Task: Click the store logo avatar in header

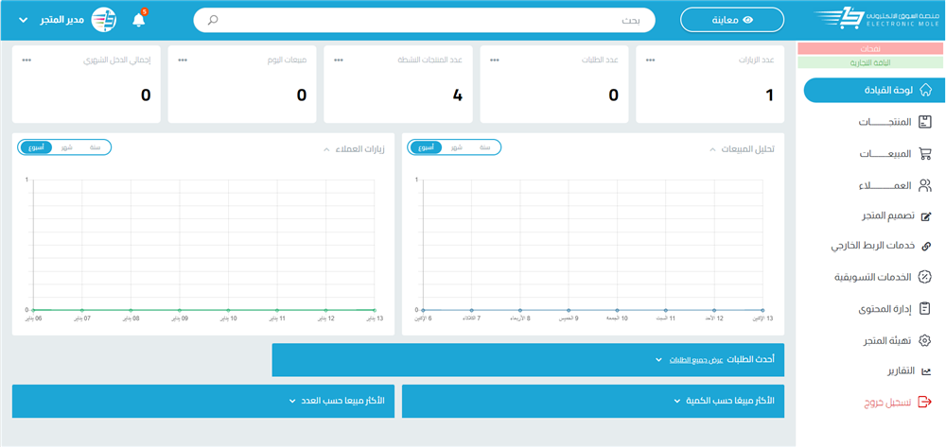Action: (x=103, y=20)
